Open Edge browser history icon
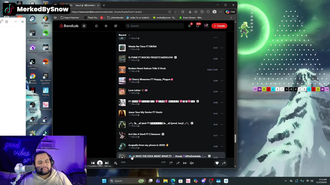This screenshot has height=185, width=330. (x=202, y=12)
